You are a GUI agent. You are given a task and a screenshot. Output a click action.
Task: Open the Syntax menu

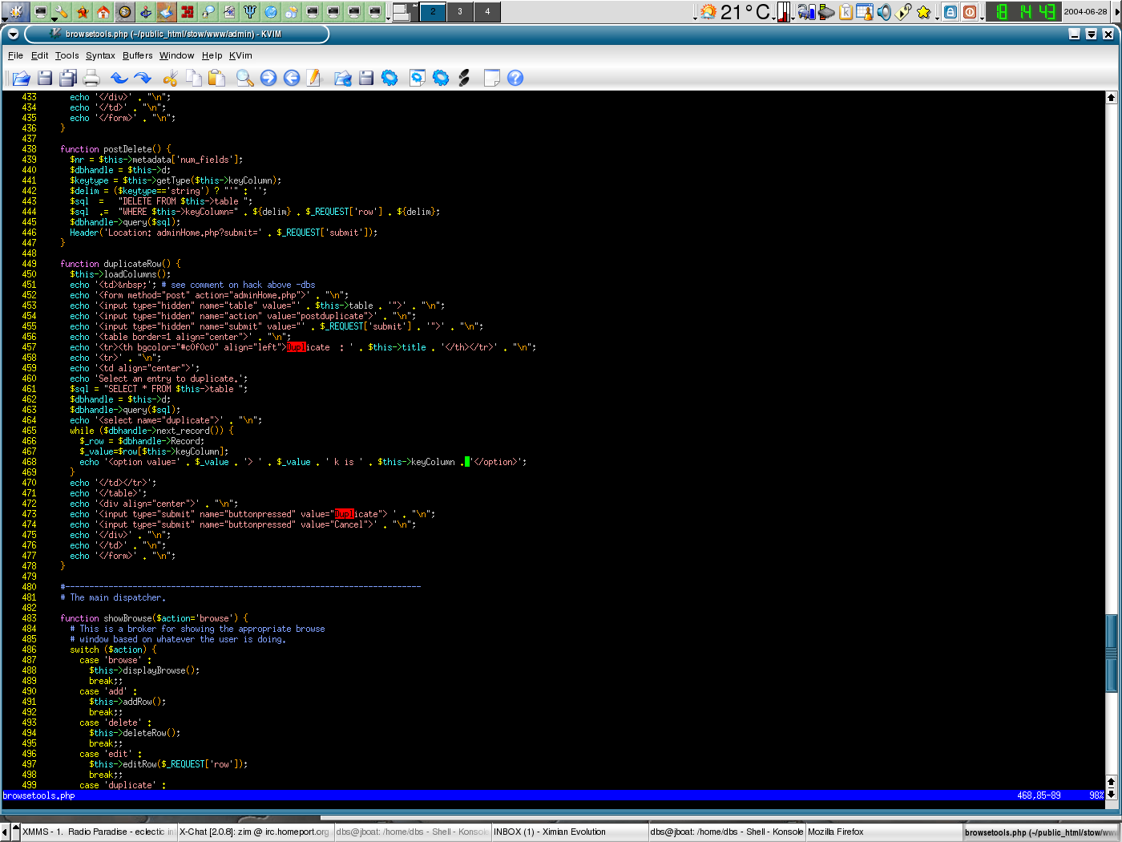[100, 55]
